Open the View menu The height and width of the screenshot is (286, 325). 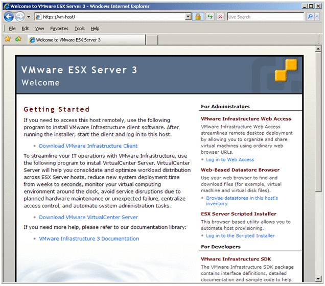click(39, 29)
